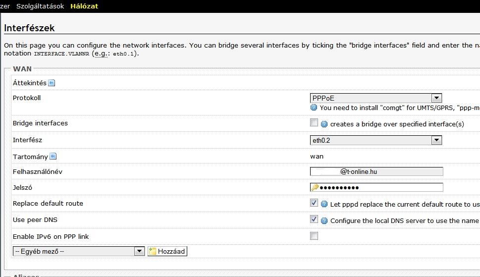480x277 pixels.
Task: Enable IPv6 on PPP link checkbox
Action: pos(314,236)
